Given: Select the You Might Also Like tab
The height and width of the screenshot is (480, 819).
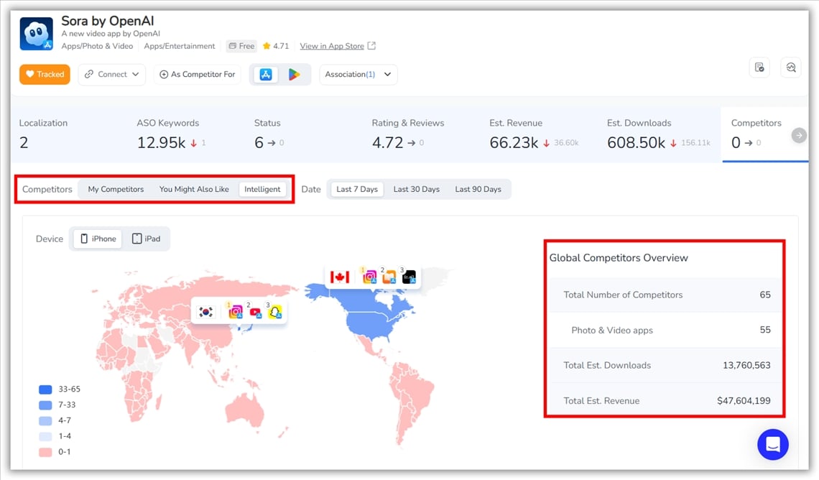Looking at the screenshot, I should pos(194,190).
